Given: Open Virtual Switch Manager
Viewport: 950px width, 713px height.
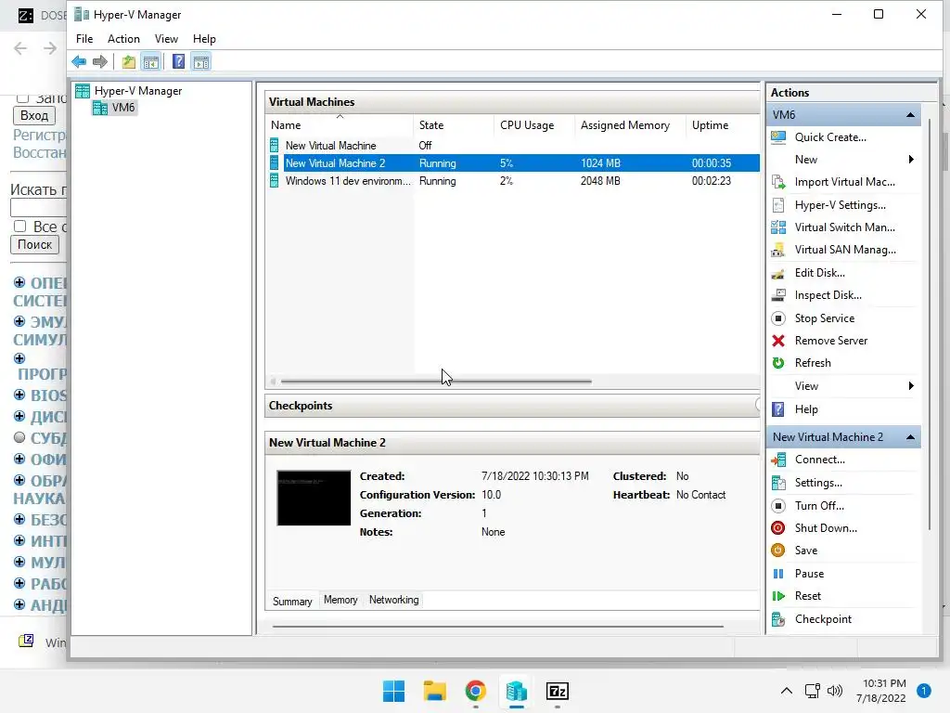Looking at the screenshot, I should 844,227.
